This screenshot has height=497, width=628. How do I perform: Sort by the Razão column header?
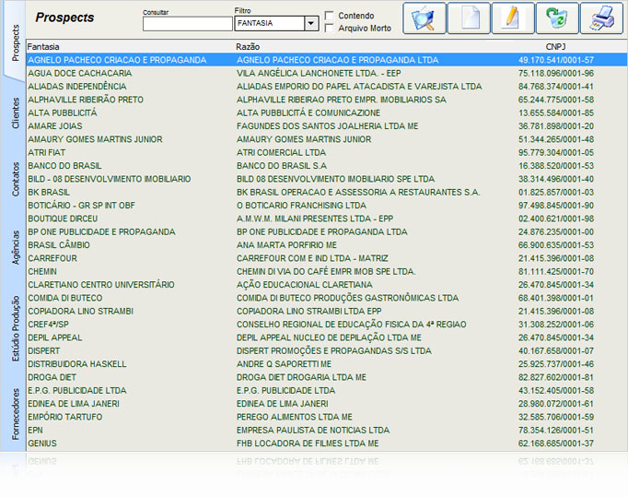(x=248, y=46)
